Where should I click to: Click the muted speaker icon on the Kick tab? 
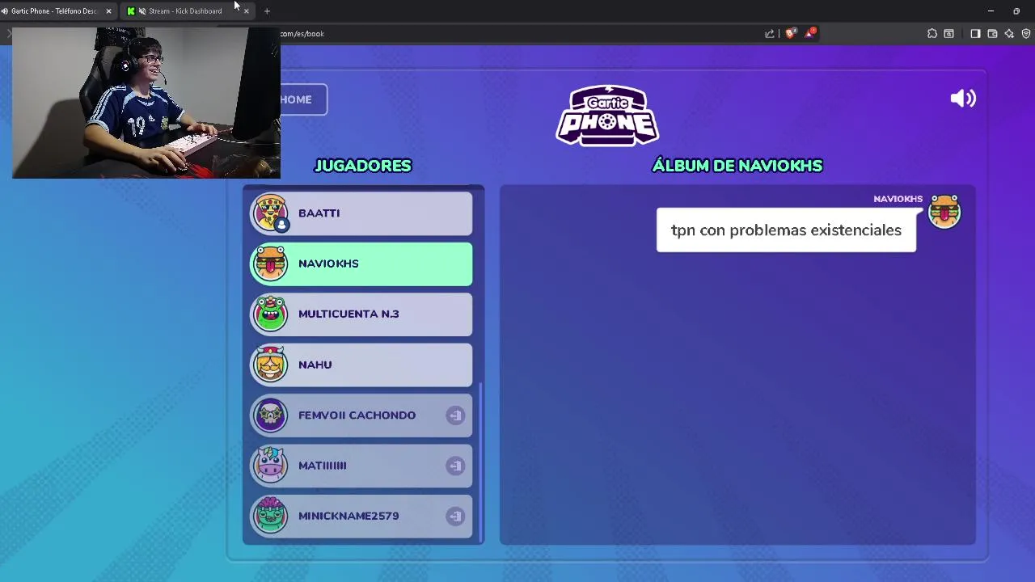142,11
